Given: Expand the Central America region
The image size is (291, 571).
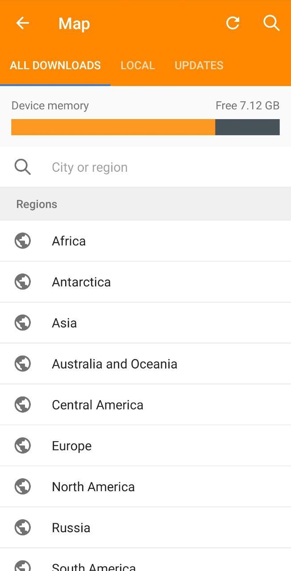Looking at the screenshot, I should coord(145,405).
